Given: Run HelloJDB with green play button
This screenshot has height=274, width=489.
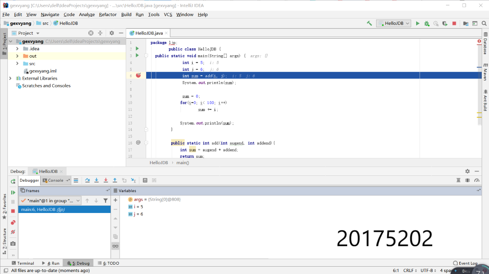Looking at the screenshot, I should (x=418, y=23).
